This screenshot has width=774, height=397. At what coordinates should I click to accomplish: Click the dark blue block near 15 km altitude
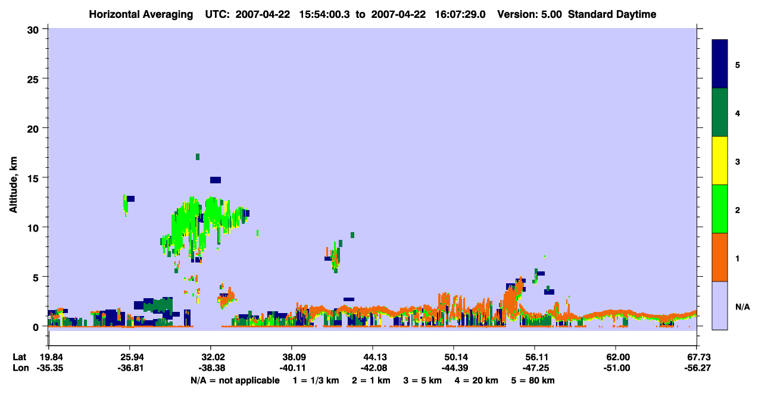215,180
